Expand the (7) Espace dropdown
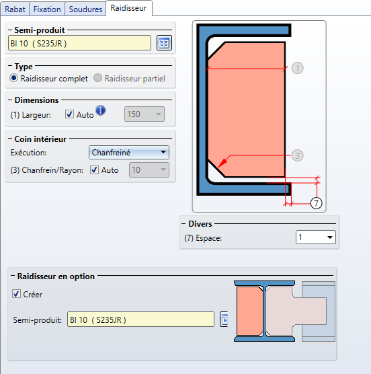This screenshot has height=374, width=371. tap(316, 237)
